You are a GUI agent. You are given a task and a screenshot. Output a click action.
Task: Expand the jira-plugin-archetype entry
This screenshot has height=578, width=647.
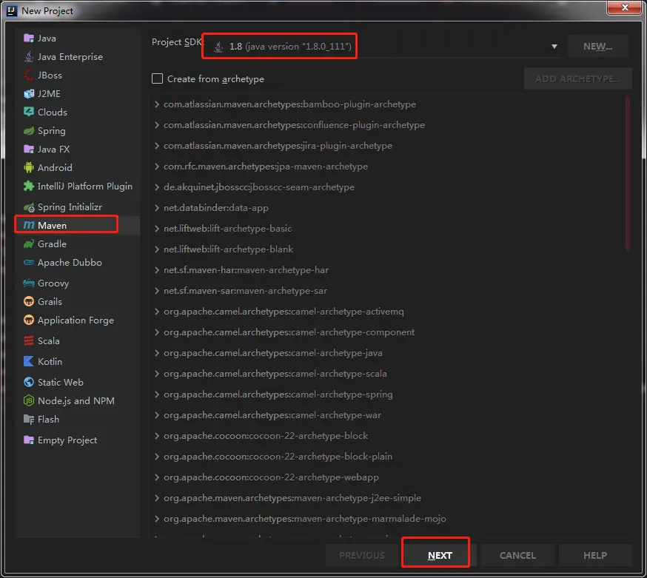point(157,146)
